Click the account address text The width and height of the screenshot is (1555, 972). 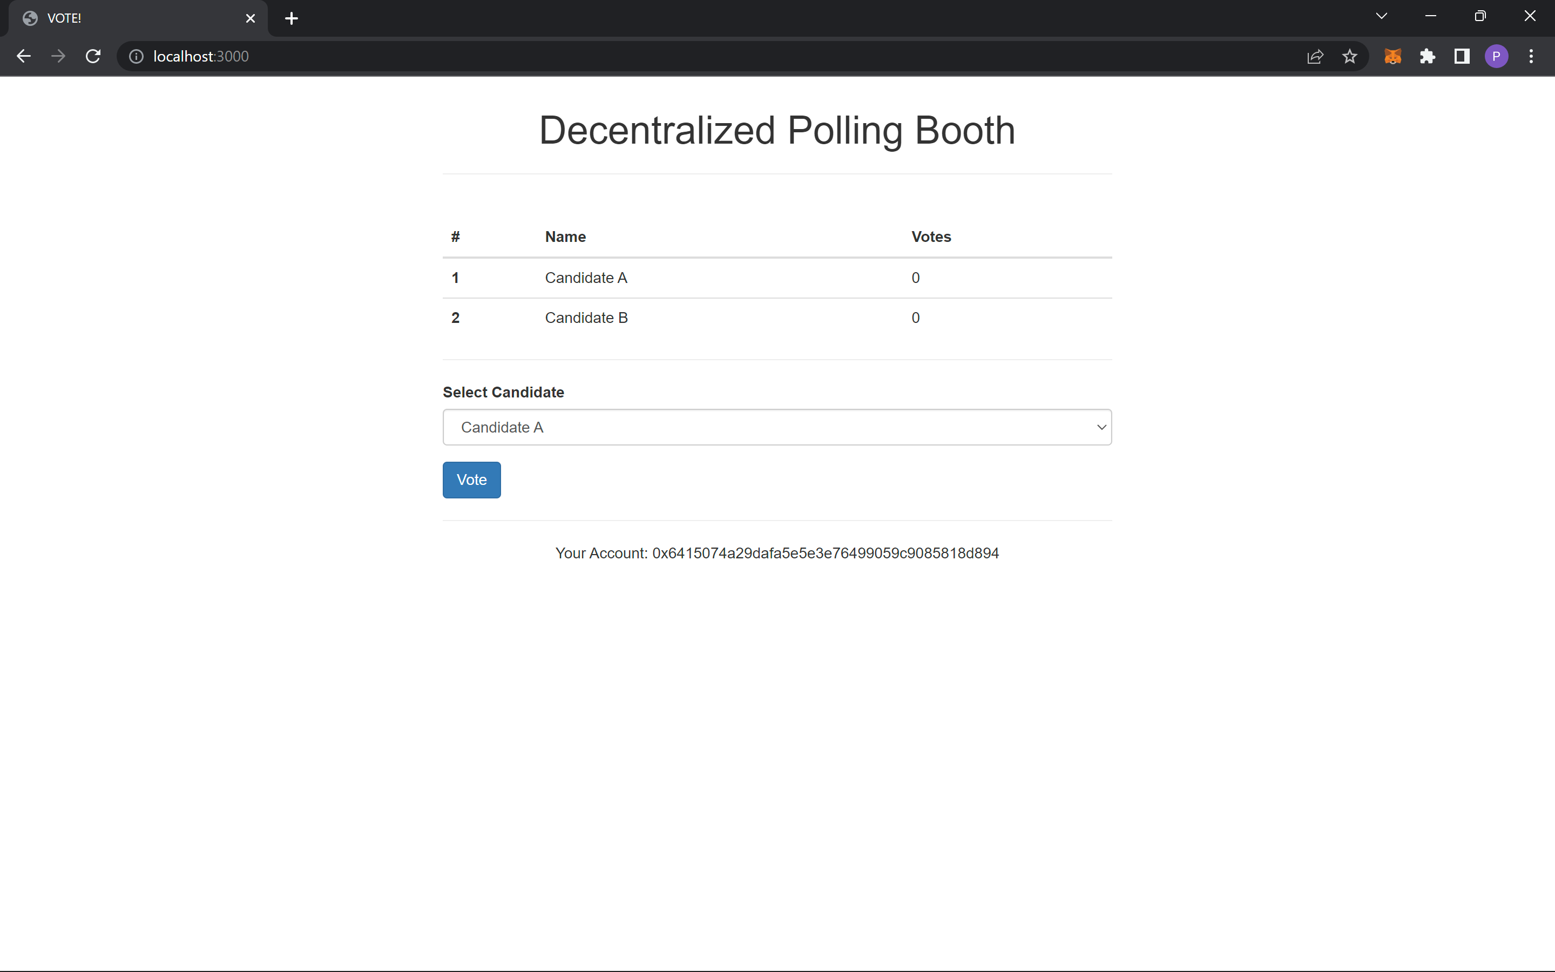pyautogui.click(x=824, y=553)
